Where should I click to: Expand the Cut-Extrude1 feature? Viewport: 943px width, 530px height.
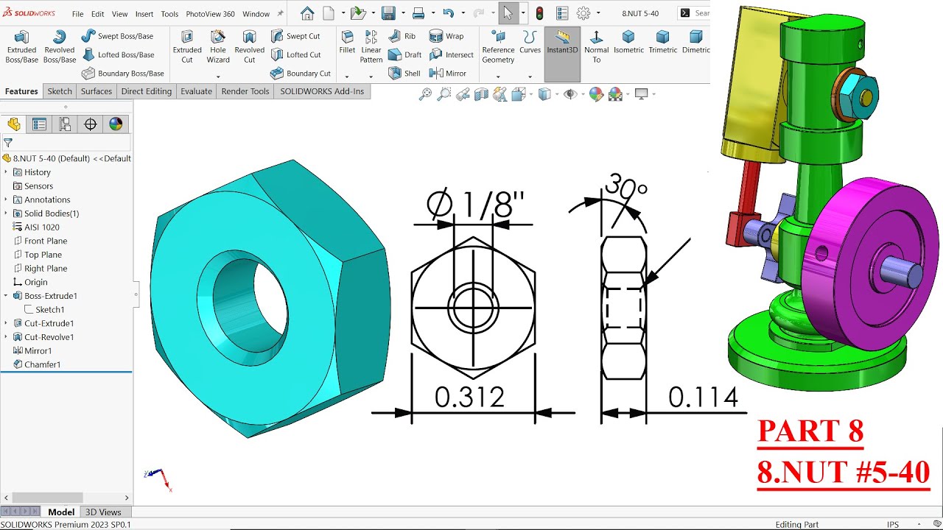coord(6,323)
